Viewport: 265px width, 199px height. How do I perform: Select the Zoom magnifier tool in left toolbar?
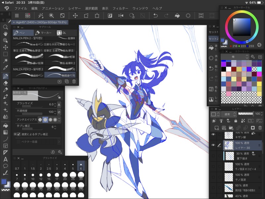click(5, 27)
